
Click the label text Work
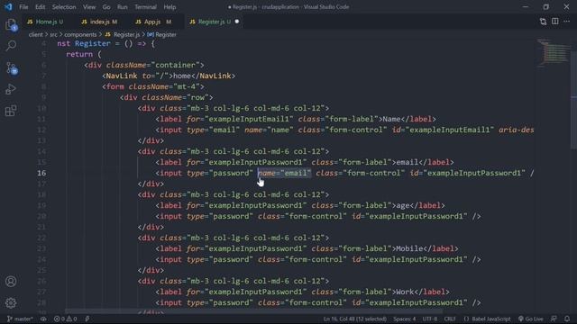pyautogui.click(x=405, y=292)
